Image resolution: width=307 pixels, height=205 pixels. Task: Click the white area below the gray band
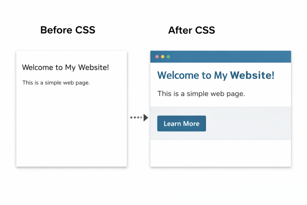pyautogui.click(x=220, y=153)
